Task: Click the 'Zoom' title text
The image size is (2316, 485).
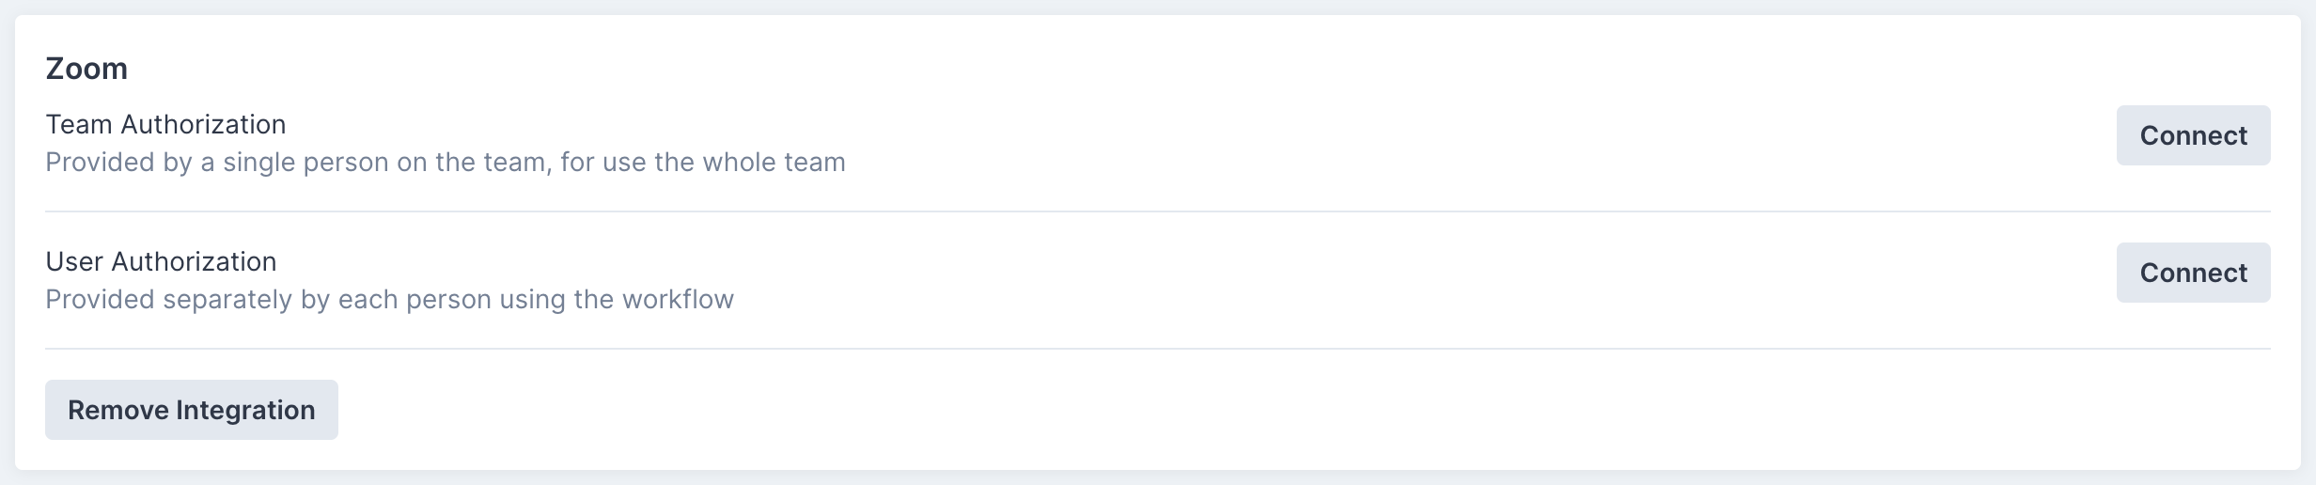Action: 86,69
